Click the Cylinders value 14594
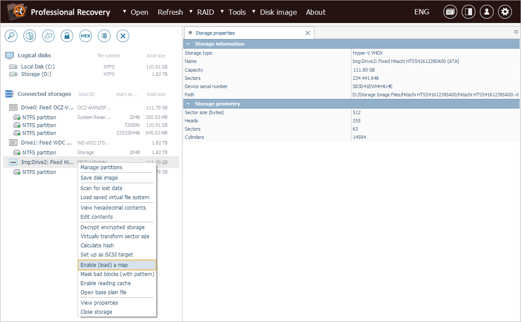 pos(359,138)
